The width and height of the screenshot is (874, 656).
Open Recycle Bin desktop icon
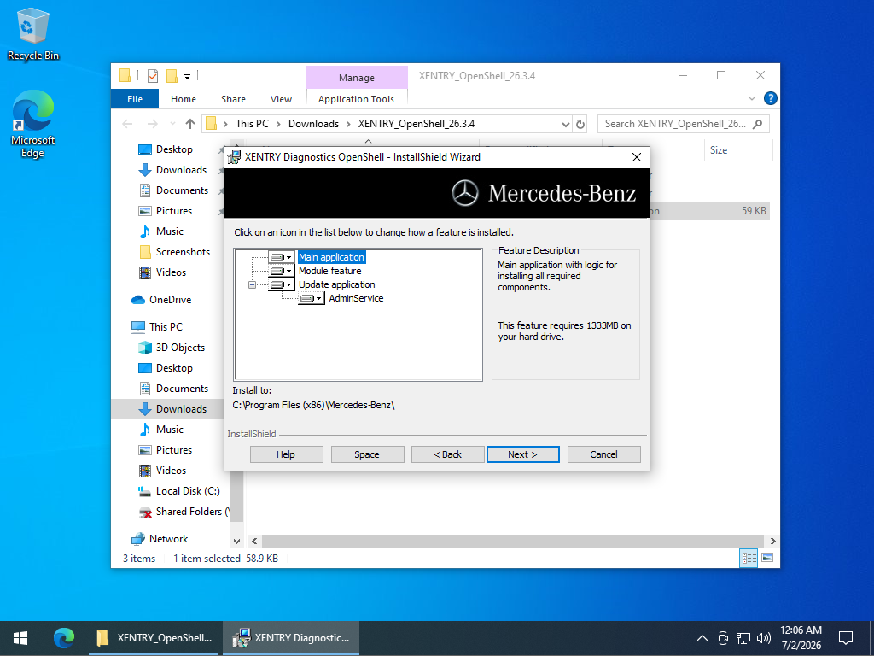[x=33, y=34]
